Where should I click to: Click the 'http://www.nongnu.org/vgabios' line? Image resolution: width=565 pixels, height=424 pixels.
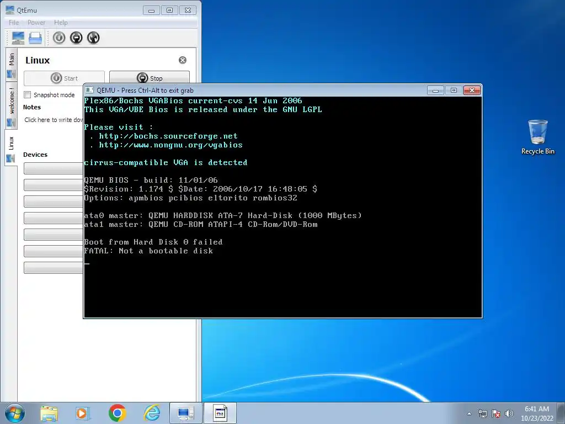click(x=171, y=145)
